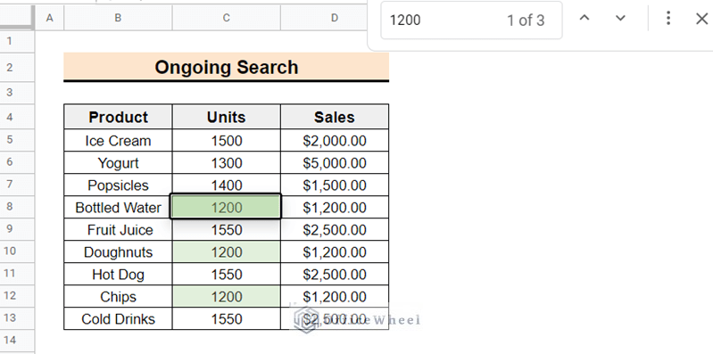The height and width of the screenshot is (354, 713).
Task: Select the Doughnuts cell
Action: point(118,251)
